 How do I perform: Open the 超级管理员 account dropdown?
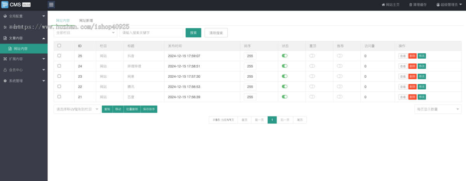pyautogui.click(x=450, y=5)
